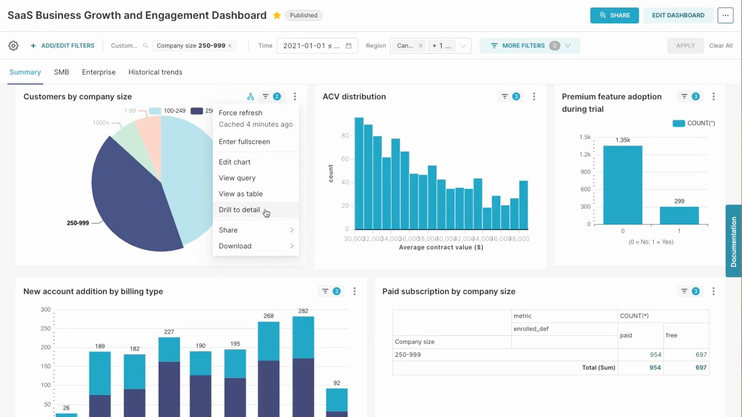The width and height of the screenshot is (742, 417).
Task: Unfavorite the dashboard via the star icon
Action: click(x=277, y=15)
